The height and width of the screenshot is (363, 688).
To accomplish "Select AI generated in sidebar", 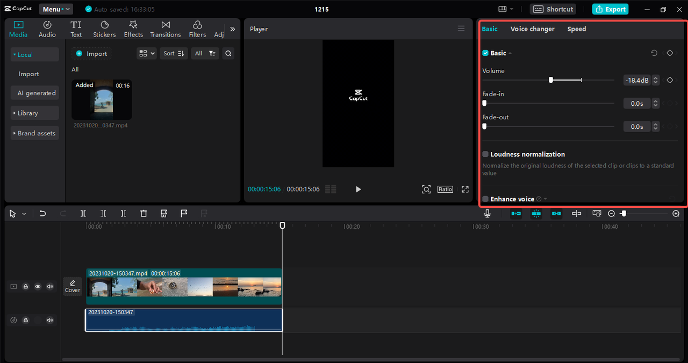I will (x=35, y=93).
